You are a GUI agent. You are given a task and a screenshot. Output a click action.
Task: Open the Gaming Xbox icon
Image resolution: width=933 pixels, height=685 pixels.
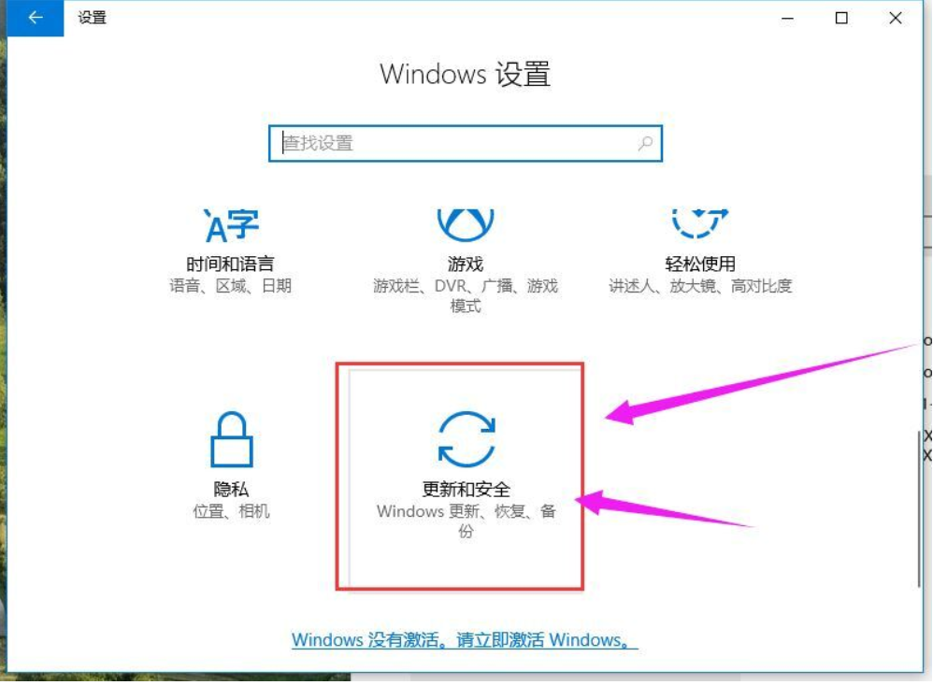point(466,225)
